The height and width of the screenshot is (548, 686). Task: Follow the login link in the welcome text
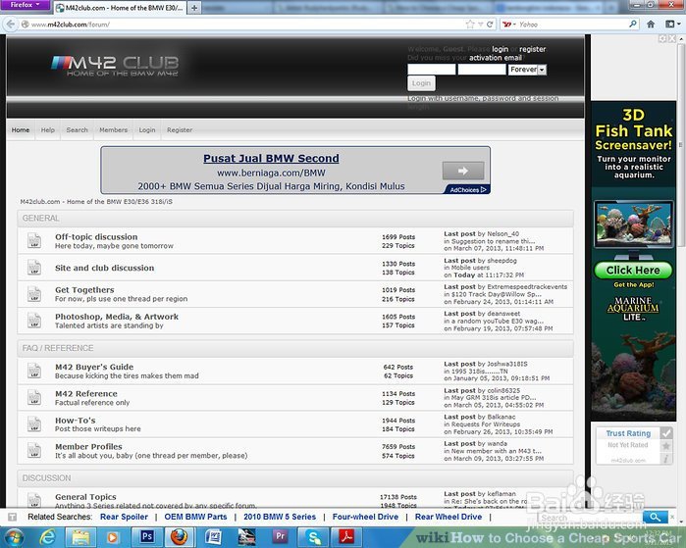coord(501,49)
